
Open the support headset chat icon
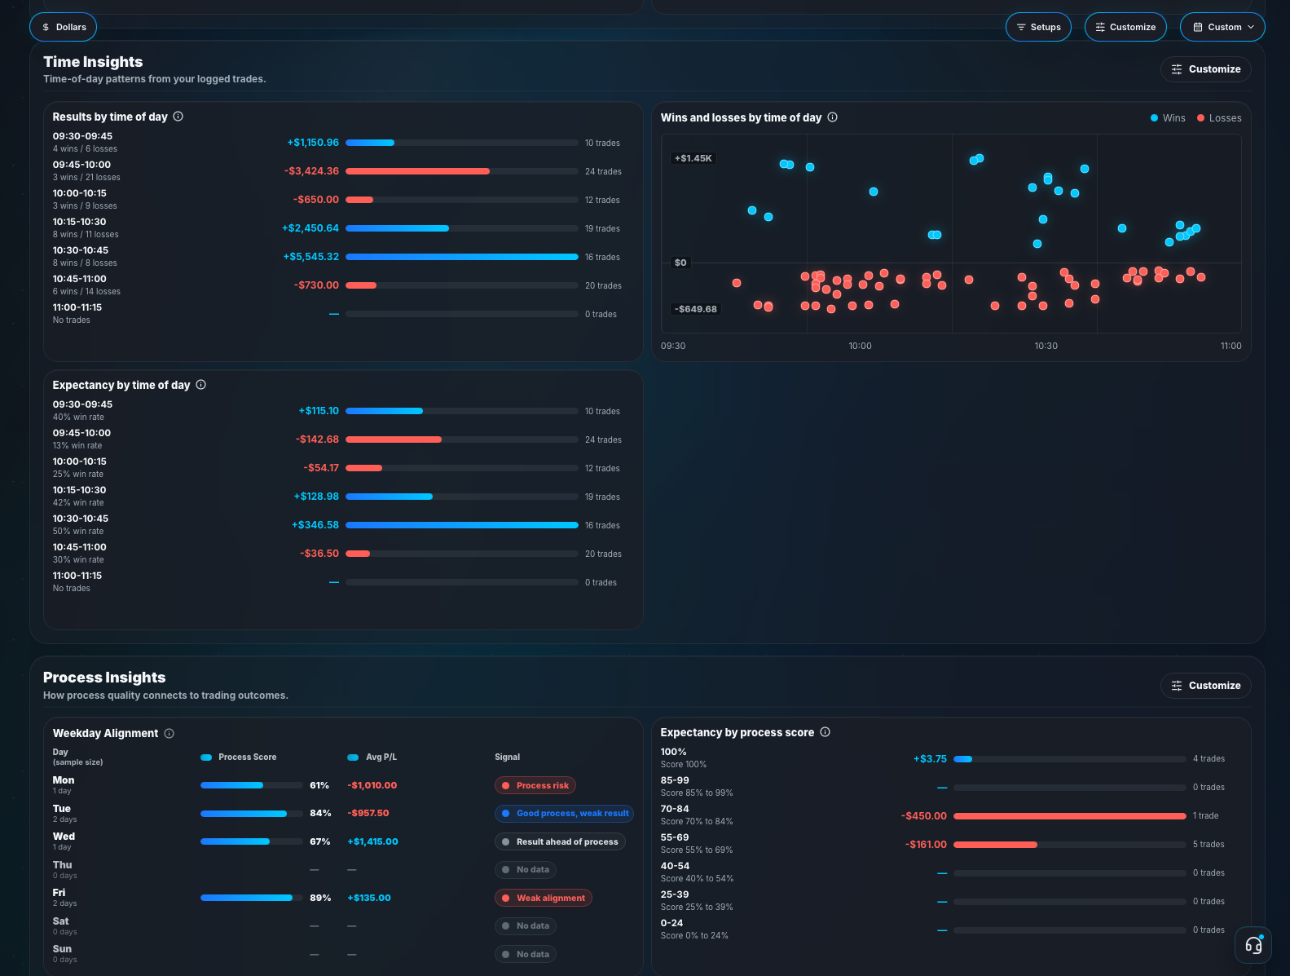tap(1253, 946)
